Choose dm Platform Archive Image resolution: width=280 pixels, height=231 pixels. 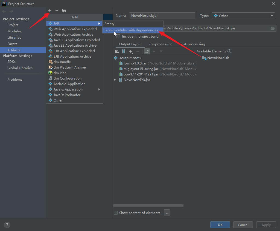click(x=74, y=67)
